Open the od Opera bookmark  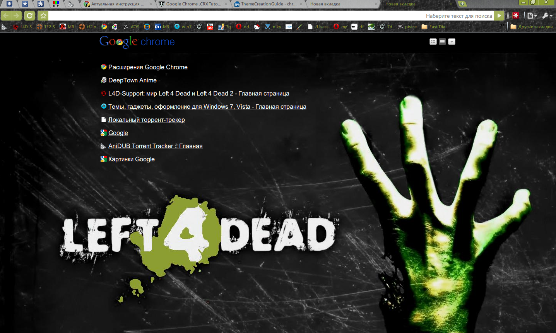[243, 27]
